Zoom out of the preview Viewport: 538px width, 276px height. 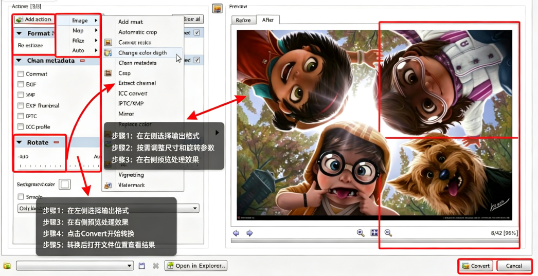click(388, 233)
